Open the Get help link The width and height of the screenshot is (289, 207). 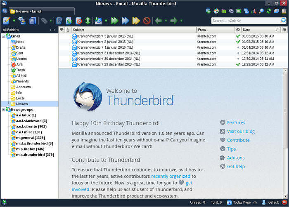coord(236,167)
